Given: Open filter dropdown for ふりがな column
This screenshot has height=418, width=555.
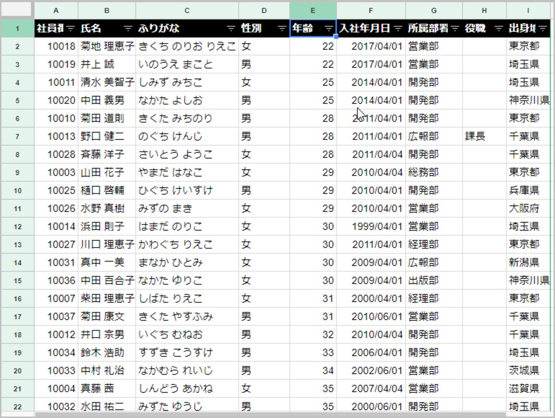Looking at the screenshot, I should point(231,29).
